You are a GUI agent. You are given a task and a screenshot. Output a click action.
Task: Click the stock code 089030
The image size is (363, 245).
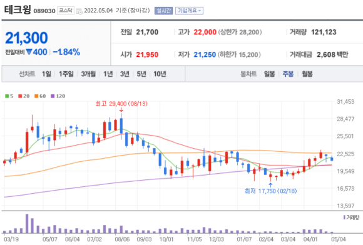(44, 11)
